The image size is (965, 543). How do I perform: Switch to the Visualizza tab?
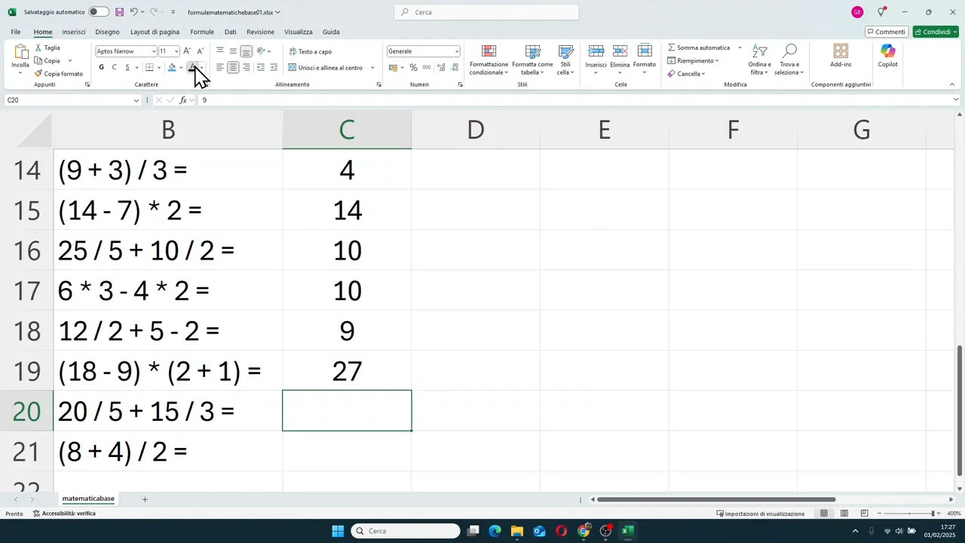coord(298,32)
